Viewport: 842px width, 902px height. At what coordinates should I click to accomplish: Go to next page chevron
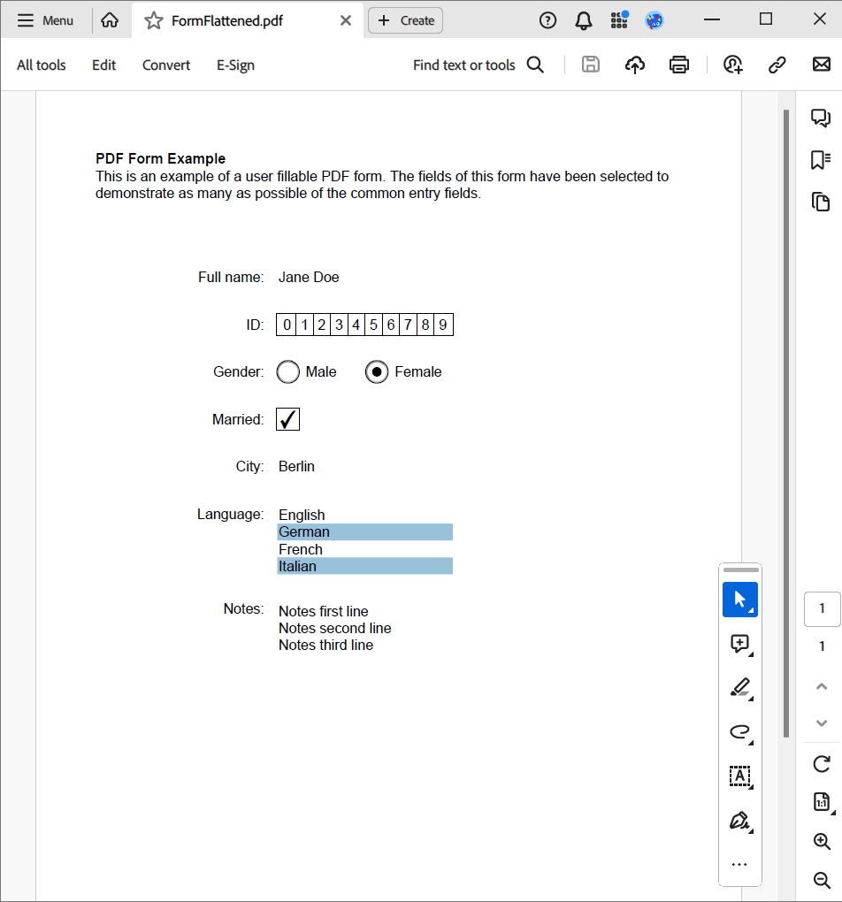[822, 722]
